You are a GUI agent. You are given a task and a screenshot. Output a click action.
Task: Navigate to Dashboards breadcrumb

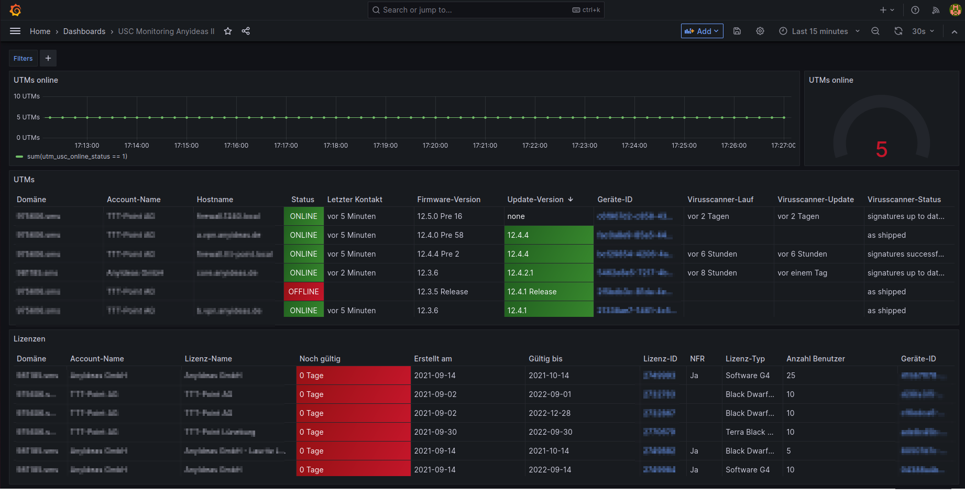84,31
